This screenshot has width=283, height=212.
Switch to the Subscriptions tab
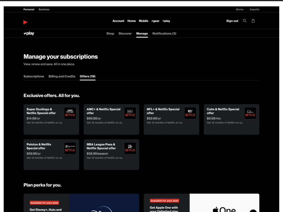(x=34, y=76)
